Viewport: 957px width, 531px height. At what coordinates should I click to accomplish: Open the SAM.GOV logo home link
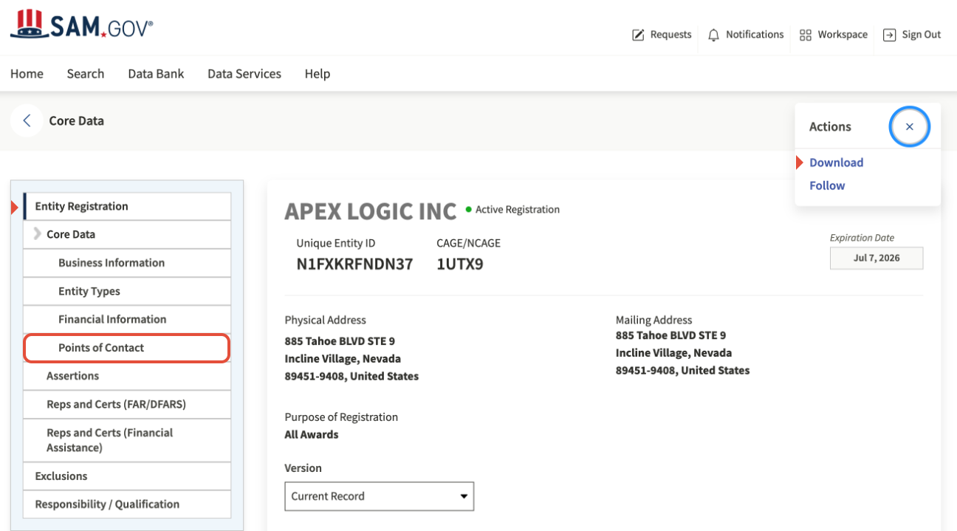[x=81, y=26]
